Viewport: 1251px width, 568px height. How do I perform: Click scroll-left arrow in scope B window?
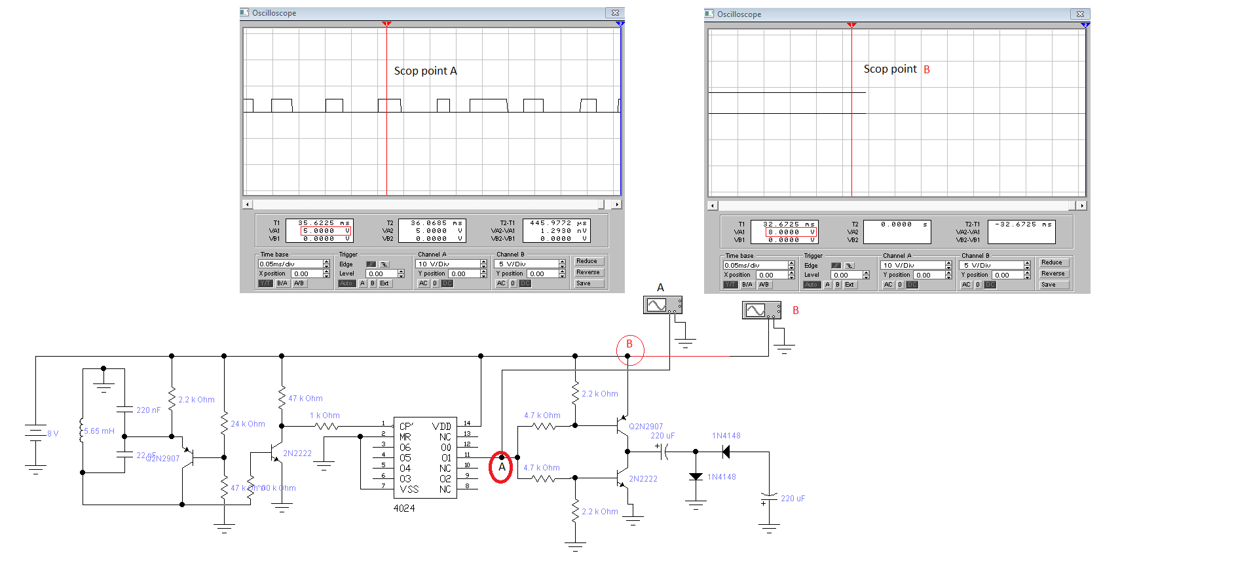tap(713, 205)
